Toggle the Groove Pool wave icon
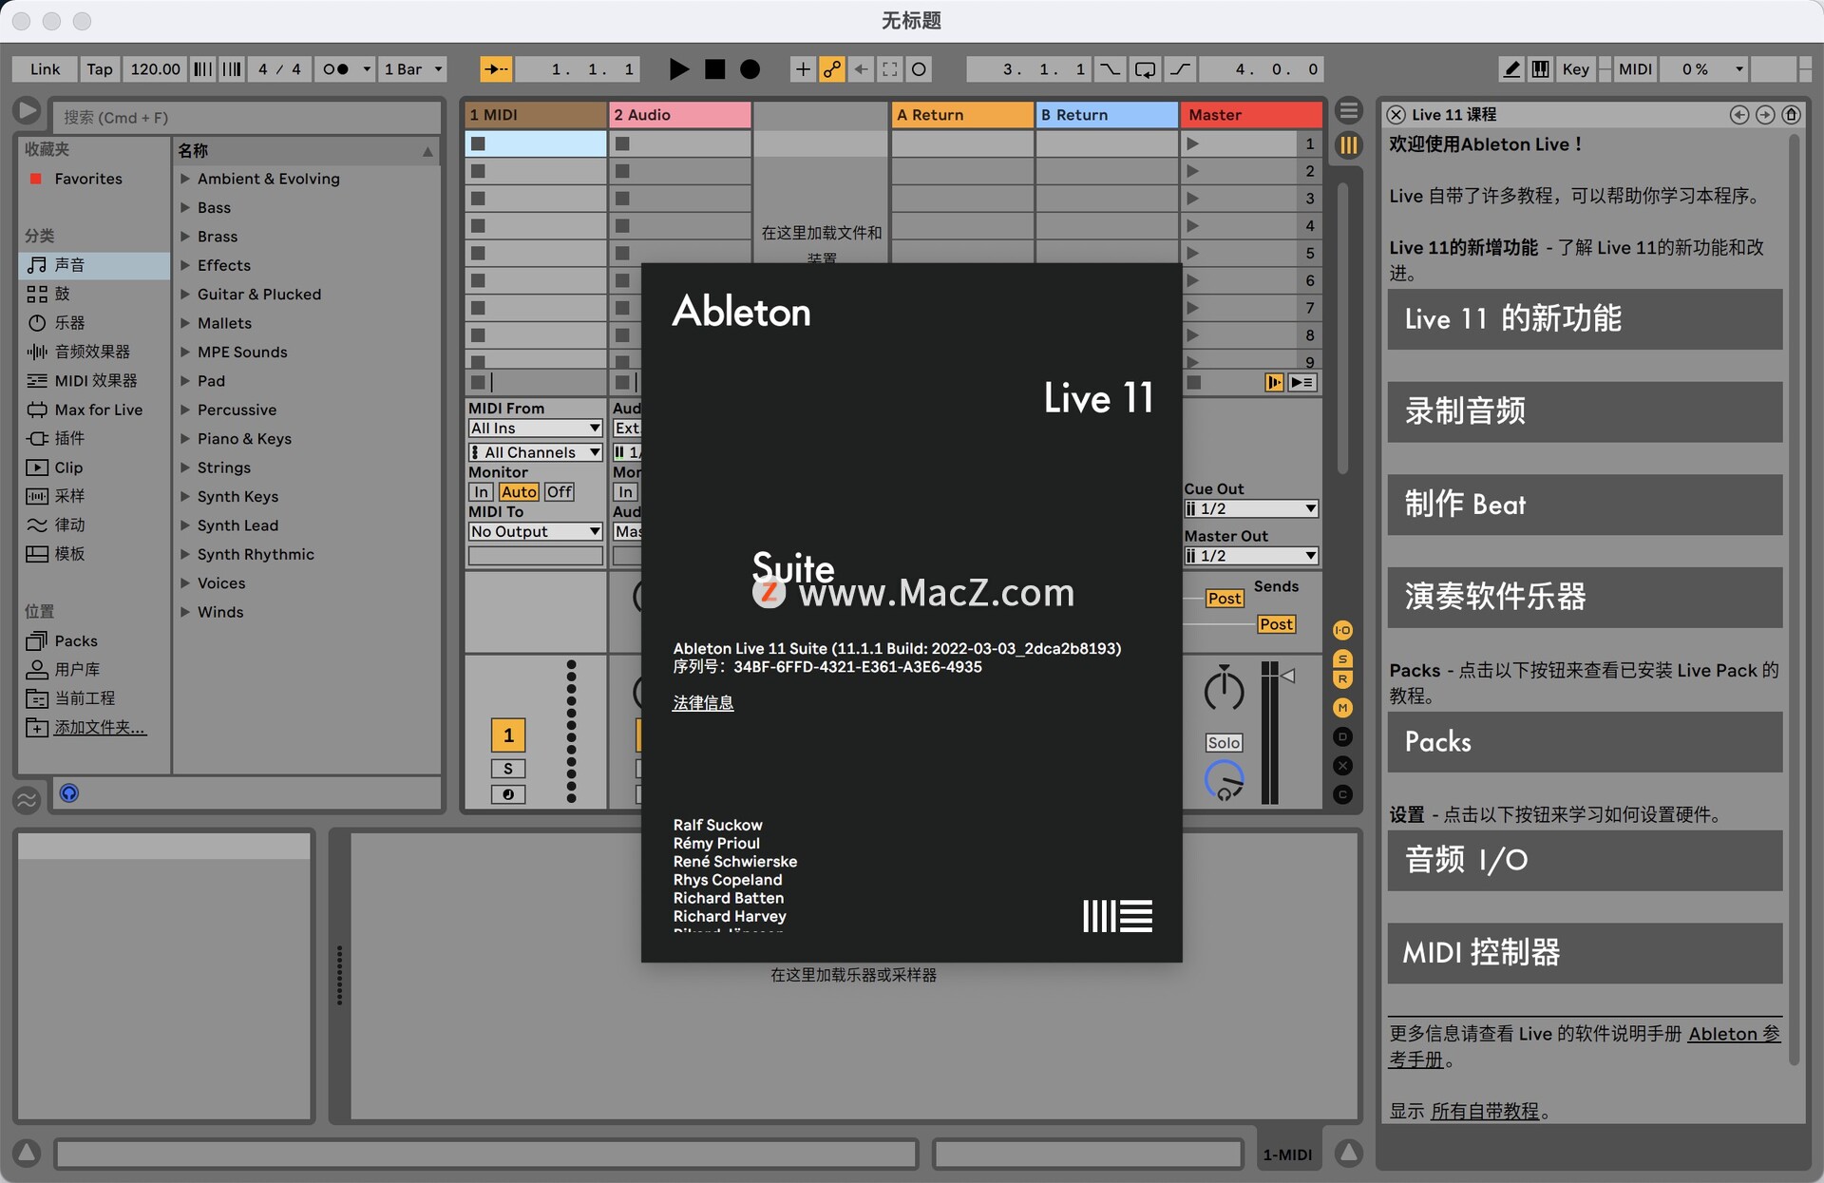1824x1183 pixels. [x=27, y=799]
